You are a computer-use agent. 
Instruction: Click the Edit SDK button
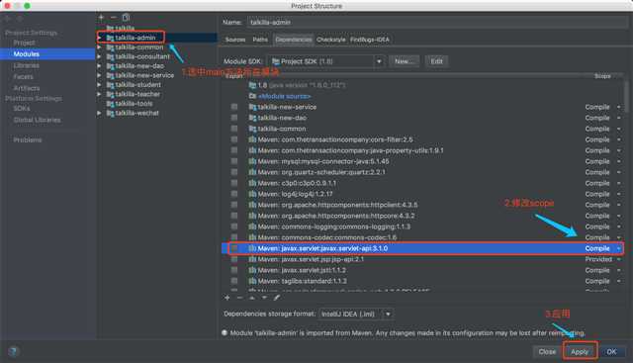[x=436, y=61]
